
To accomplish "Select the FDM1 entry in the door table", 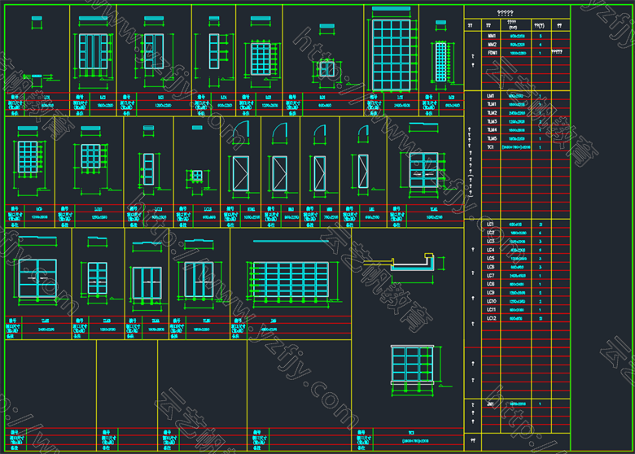I will [x=492, y=52].
